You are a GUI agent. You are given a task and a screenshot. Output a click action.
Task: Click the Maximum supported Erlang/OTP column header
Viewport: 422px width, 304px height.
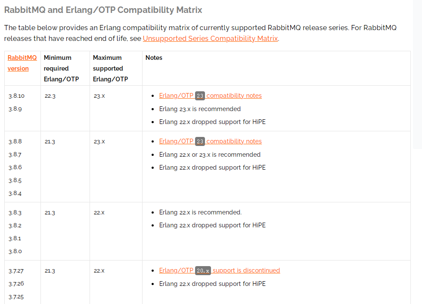pos(110,68)
